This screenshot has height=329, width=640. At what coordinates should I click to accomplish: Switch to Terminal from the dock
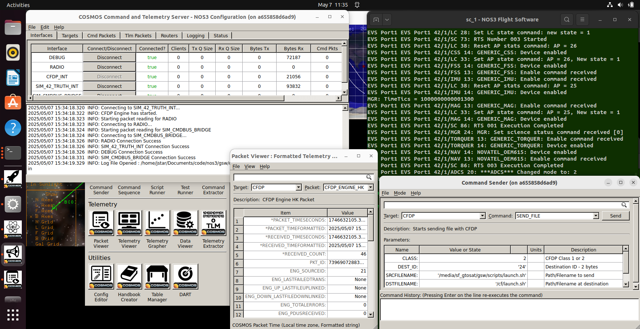click(x=13, y=153)
